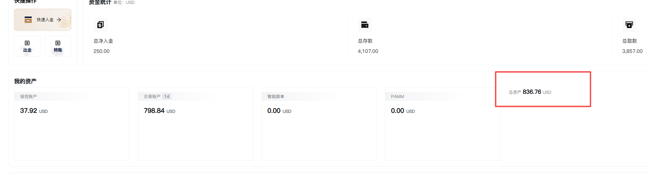Click the 14 badge beside 交易账户
Image resolution: width=649 pixels, height=178 pixels.
click(167, 96)
